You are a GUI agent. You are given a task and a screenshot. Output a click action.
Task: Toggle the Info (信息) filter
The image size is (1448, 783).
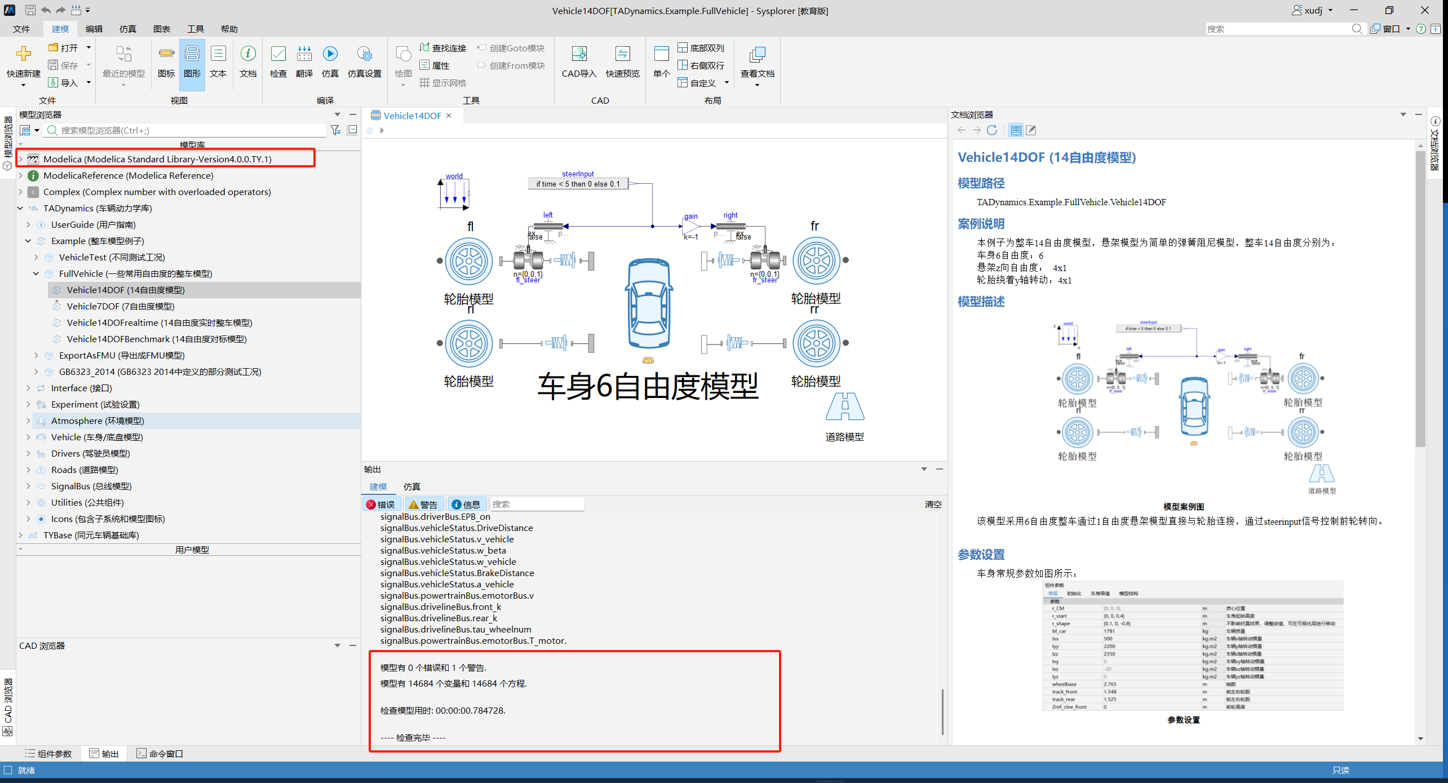[x=466, y=505]
